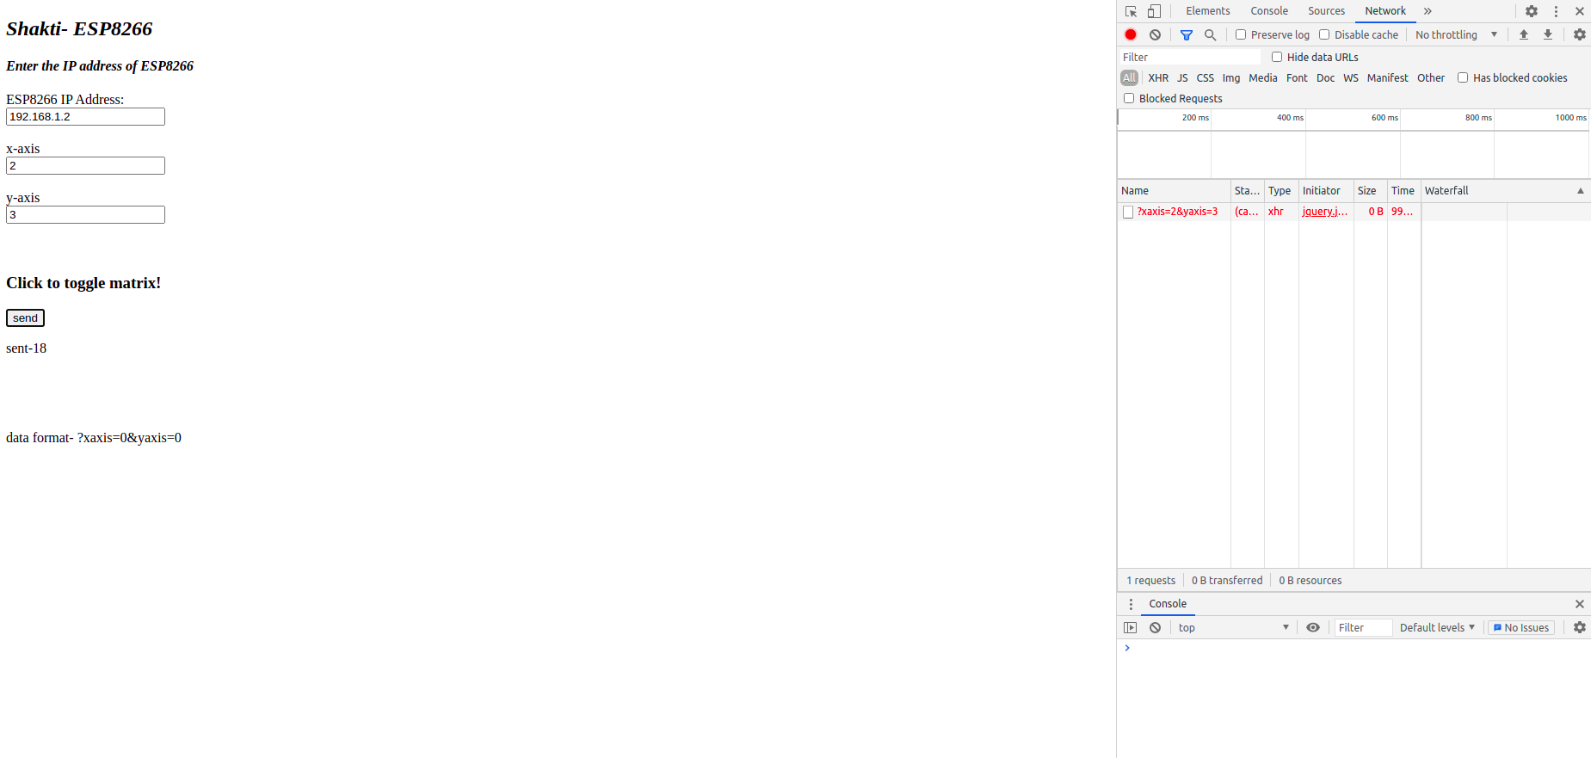This screenshot has width=1591, height=758.
Task: Filter requests by CSS
Action: click(x=1205, y=77)
